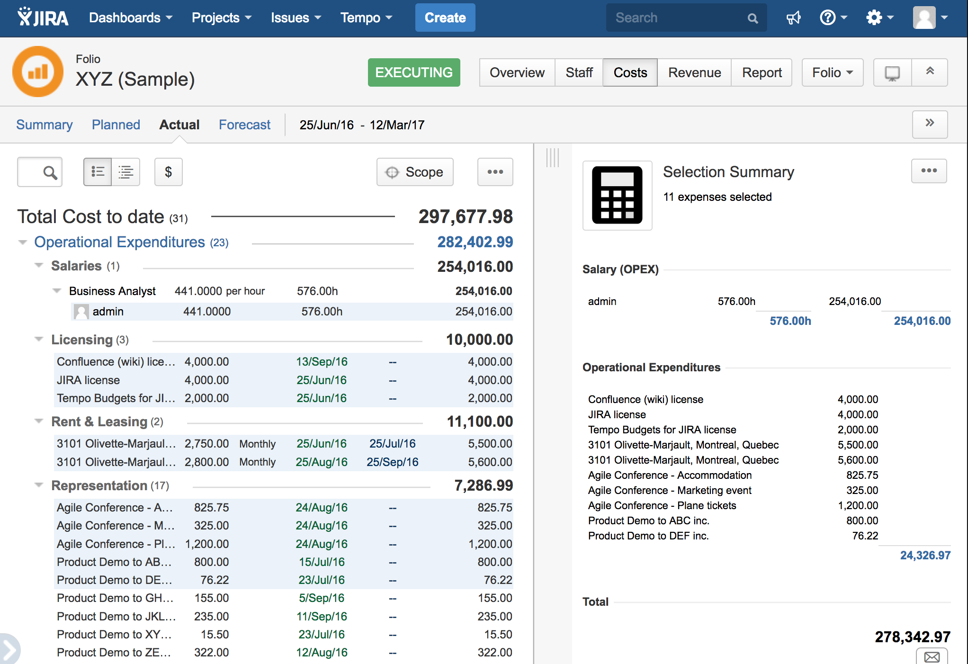
Task: Open the Operational Expenditures link
Action: point(119,242)
